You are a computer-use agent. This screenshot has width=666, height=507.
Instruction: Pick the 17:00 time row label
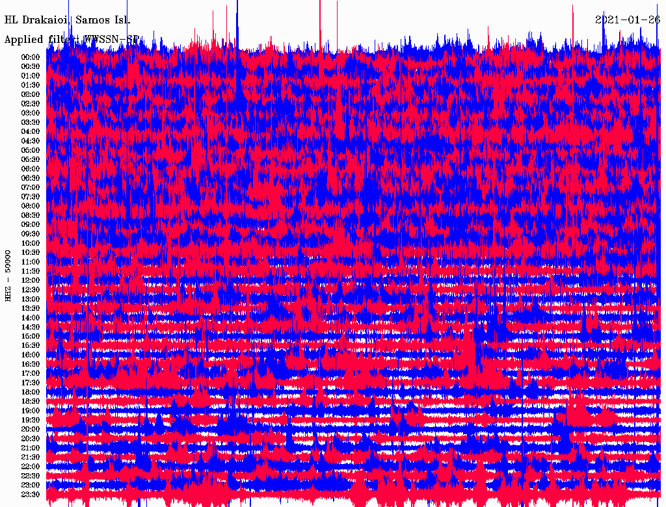pyautogui.click(x=31, y=373)
